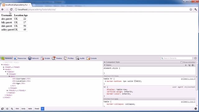Collapse the selected tr node
This screenshot has height=112, width=199.
click(9, 77)
